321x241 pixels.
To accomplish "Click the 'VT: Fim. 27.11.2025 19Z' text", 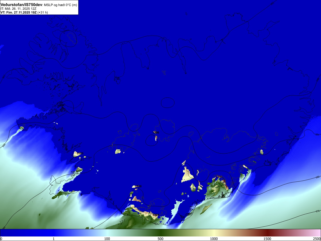I will coord(19,12).
